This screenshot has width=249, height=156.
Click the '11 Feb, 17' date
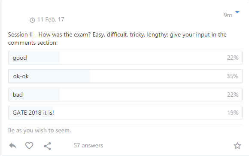coord(51,19)
